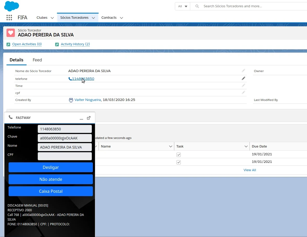The width and height of the screenshot is (307, 237).
Task: Click the empty CPF input field
Action: pyautogui.click(x=65, y=156)
